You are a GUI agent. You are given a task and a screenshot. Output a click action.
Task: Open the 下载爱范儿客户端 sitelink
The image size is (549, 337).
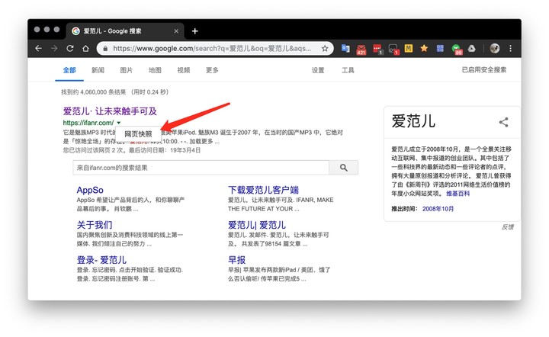click(263, 190)
